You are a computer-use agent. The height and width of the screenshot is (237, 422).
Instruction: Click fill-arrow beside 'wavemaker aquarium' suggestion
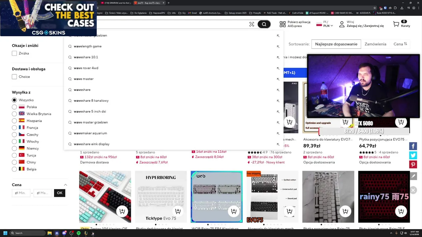pyautogui.click(x=278, y=133)
